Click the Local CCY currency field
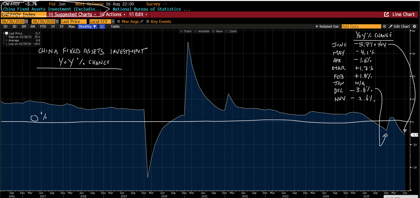 click(100, 22)
